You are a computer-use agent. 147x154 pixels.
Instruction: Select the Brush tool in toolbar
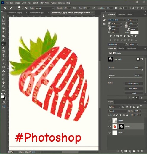point(3,44)
